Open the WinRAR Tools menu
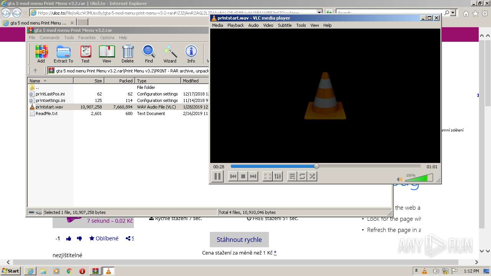491x276 pixels. pos(69,38)
